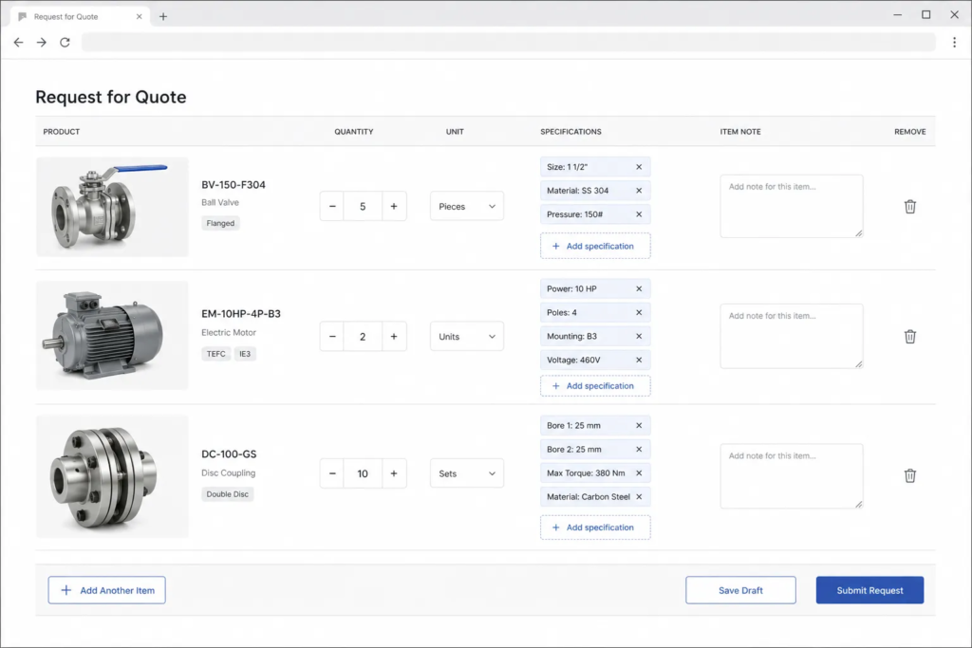Delete the EM-10HP-4P-B3 electric motor row

point(909,337)
